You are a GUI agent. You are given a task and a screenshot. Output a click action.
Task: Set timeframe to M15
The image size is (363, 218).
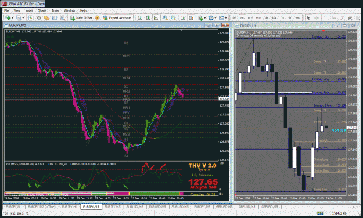[x=250, y=18]
